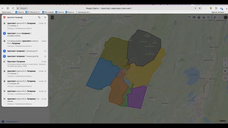This screenshot has width=228, height=128.
Task: Select 'проспект имени Ю.А. Гагарина, 3-я линия, 3'
Action: pos(25,74)
